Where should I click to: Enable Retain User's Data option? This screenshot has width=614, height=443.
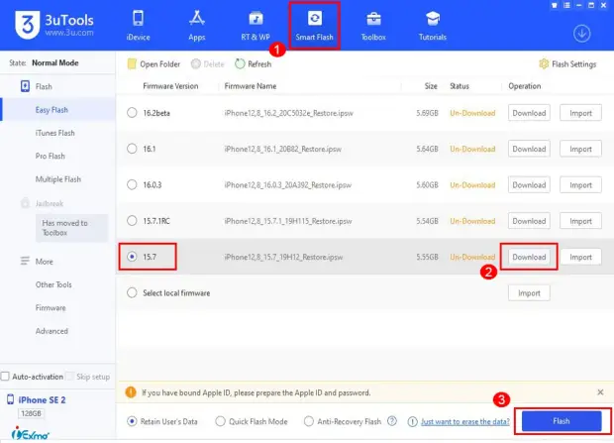click(132, 421)
